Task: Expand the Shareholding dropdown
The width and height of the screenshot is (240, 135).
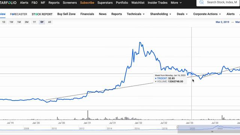Action: [160, 14]
